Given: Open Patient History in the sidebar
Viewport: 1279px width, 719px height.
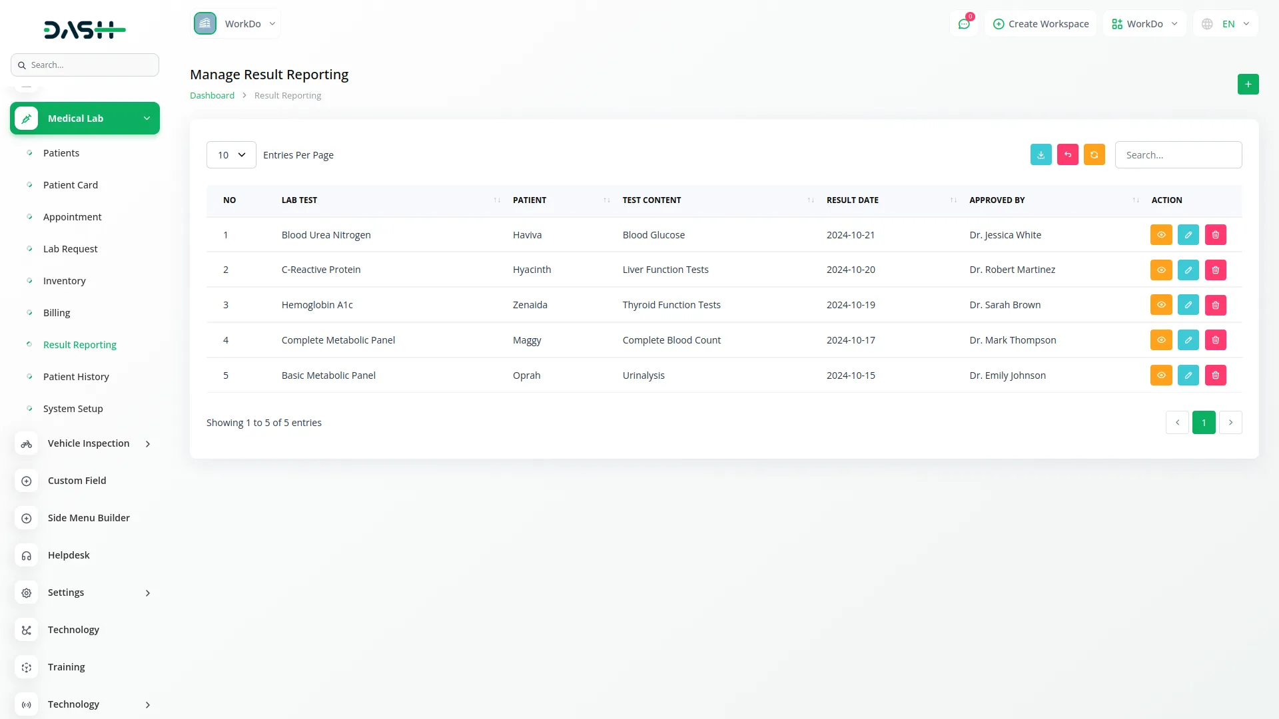Looking at the screenshot, I should click(x=76, y=377).
